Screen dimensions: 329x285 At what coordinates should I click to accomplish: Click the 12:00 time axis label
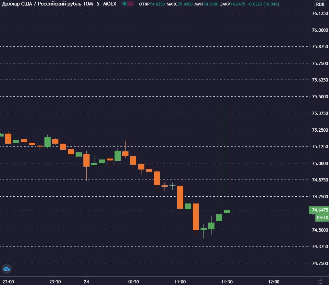274,282
